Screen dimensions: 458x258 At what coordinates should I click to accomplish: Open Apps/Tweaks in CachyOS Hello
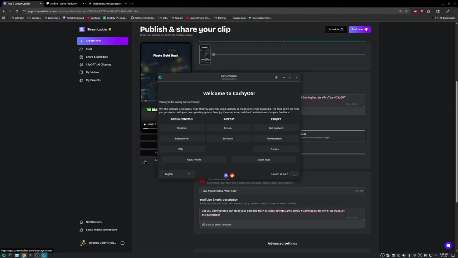tap(194, 160)
